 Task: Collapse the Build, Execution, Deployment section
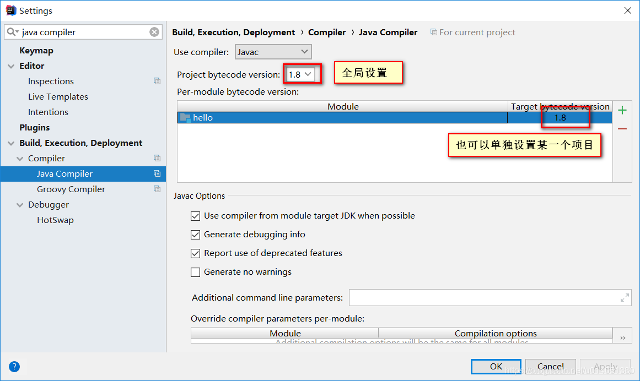(11, 143)
